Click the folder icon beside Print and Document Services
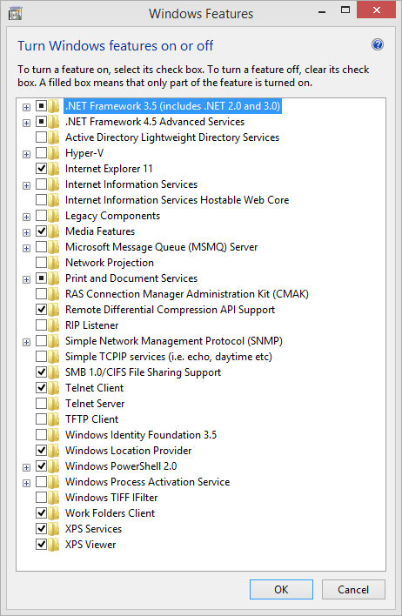This screenshot has width=402, height=616. click(54, 278)
